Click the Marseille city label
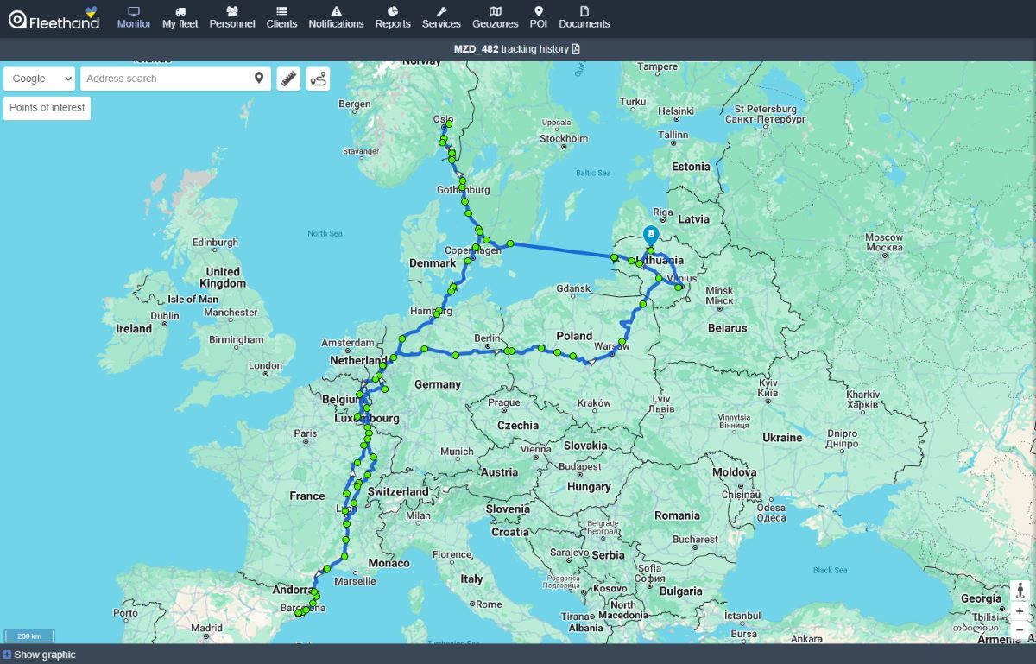This screenshot has width=1036, height=664. click(x=355, y=581)
